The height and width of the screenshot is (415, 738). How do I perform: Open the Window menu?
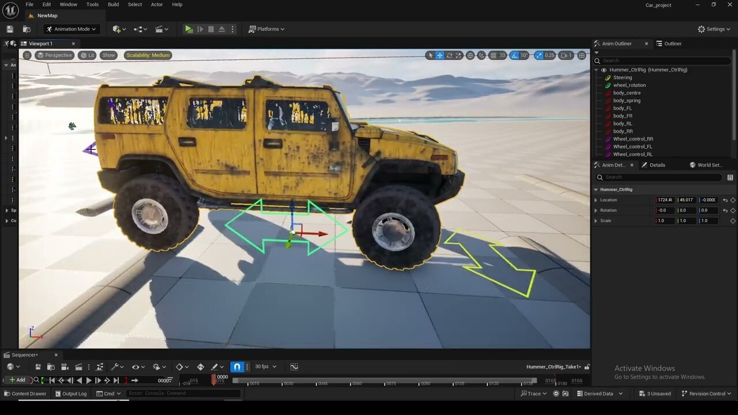point(68,5)
